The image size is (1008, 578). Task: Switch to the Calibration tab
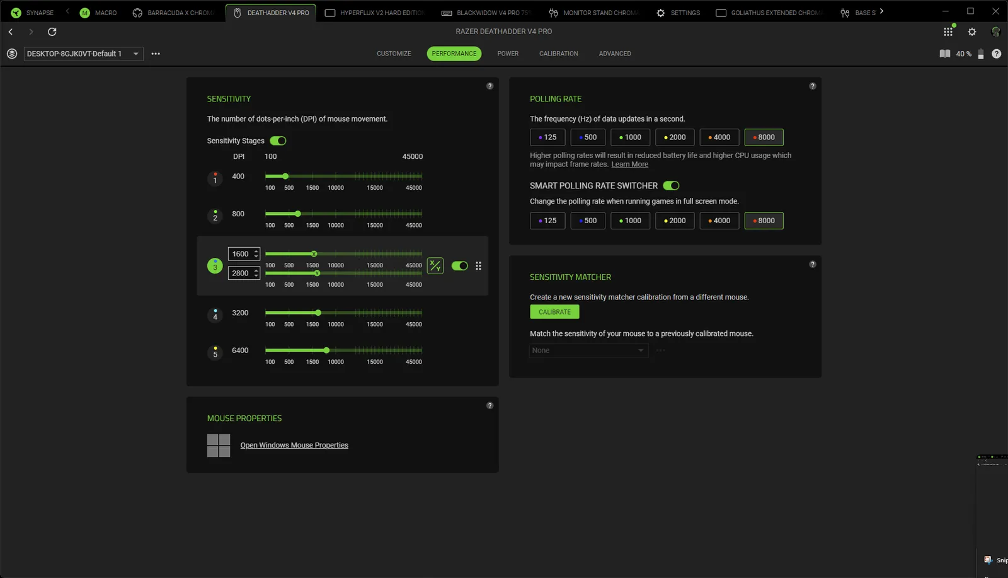(558, 54)
